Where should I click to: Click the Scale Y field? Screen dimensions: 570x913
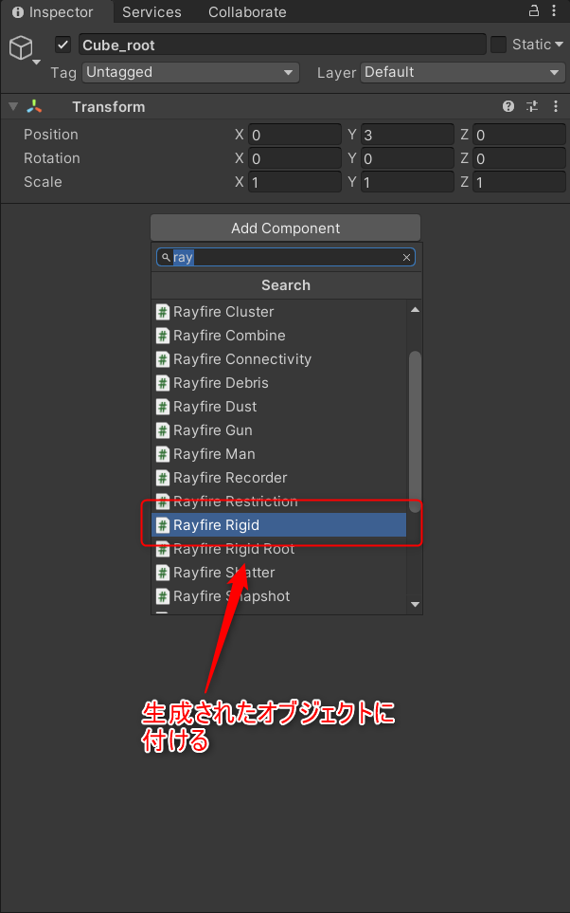[x=407, y=182]
